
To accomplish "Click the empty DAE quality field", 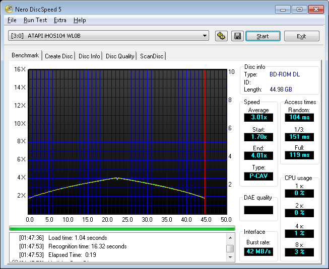I will tap(258, 210).
